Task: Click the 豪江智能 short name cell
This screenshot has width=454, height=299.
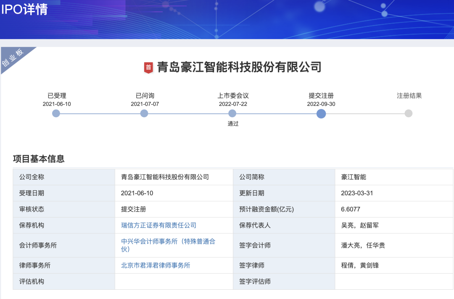Action: (x=354, y=177)
